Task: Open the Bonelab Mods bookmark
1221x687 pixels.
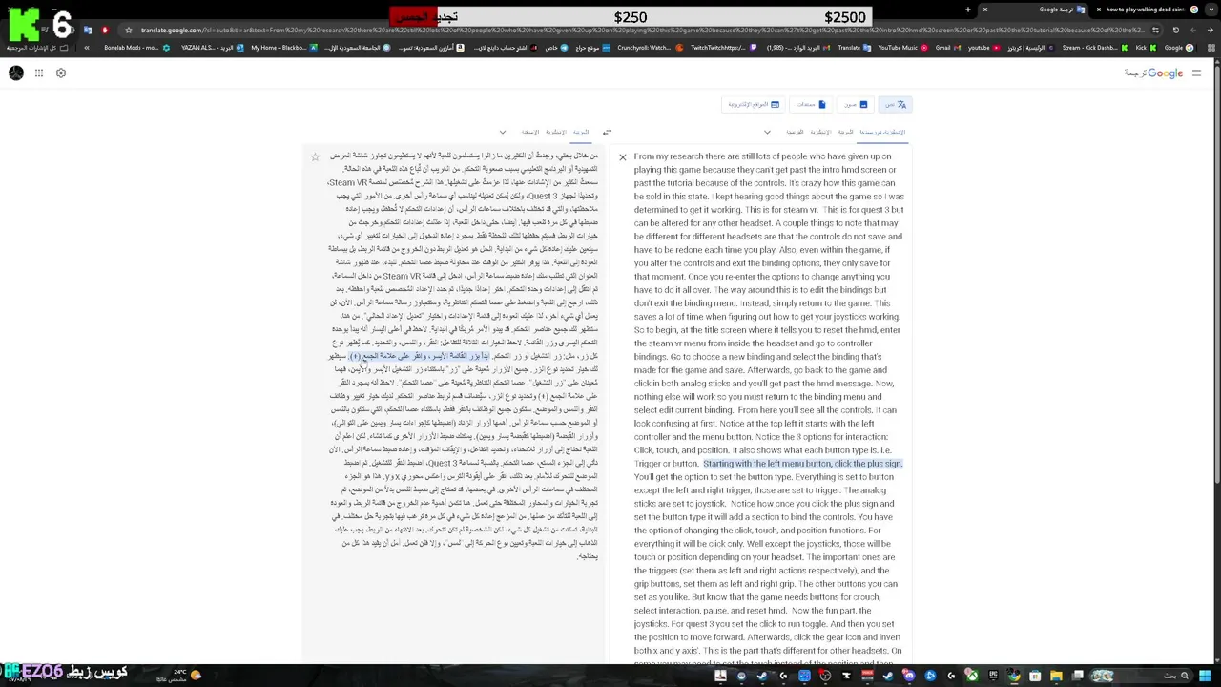Action: tap(135, 47)
